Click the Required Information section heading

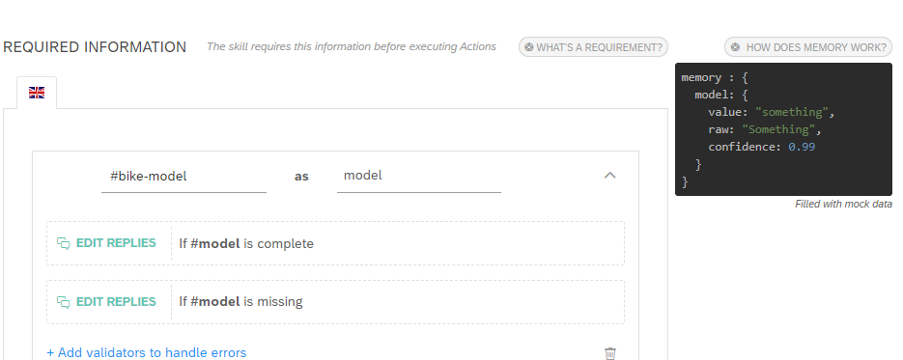[95, 47]
